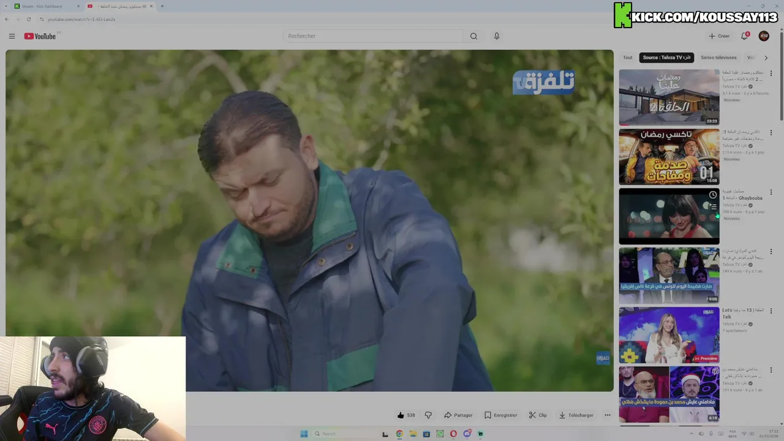Open options menu for Taxi Ramadan video
The width and height of the screenshot is (784, 441).
tap(771, 133)
